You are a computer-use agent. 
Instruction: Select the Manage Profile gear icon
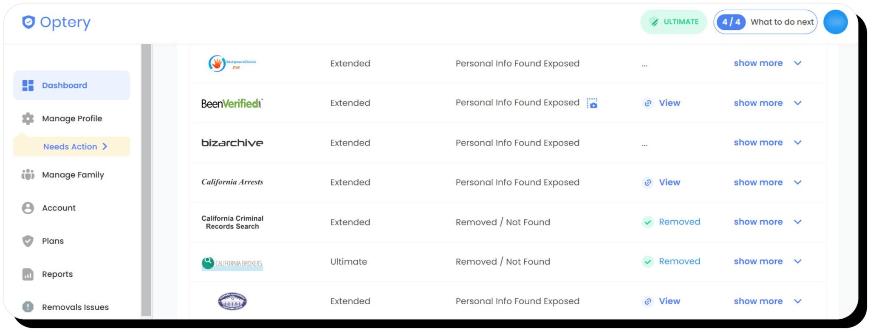coord(27,119)
